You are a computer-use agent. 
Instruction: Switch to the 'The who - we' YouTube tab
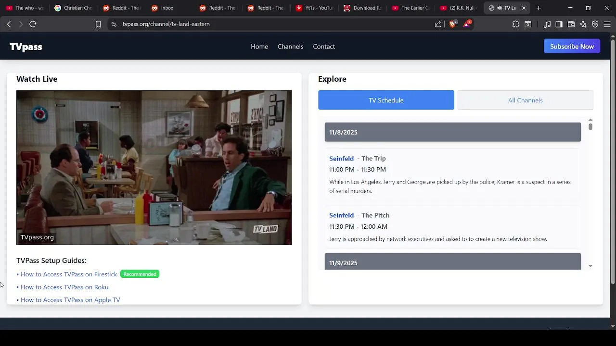pyautogui.click(x=25, y=8)
